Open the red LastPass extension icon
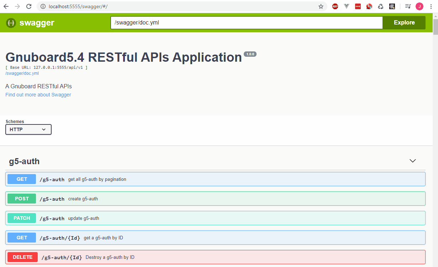The height and width of the screenshot is (267, 438). pos(358,6)
